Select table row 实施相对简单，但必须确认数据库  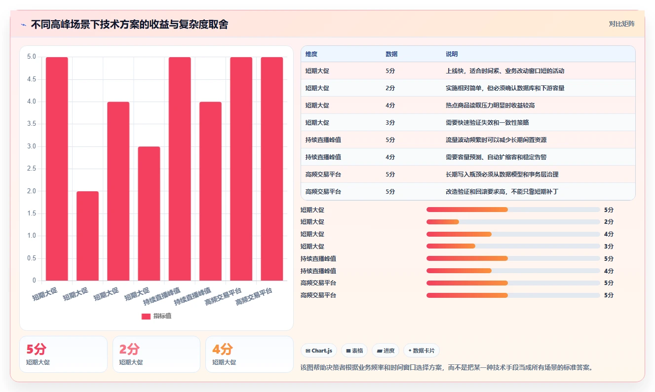(468, 88)
